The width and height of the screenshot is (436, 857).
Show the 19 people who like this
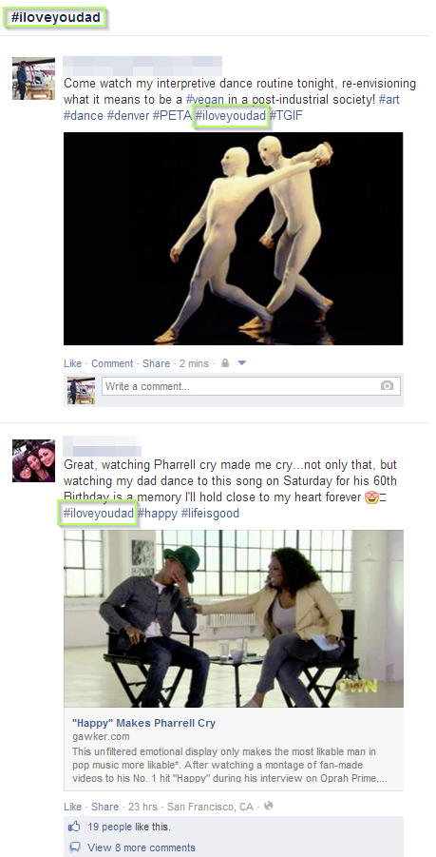click(129, 826)
